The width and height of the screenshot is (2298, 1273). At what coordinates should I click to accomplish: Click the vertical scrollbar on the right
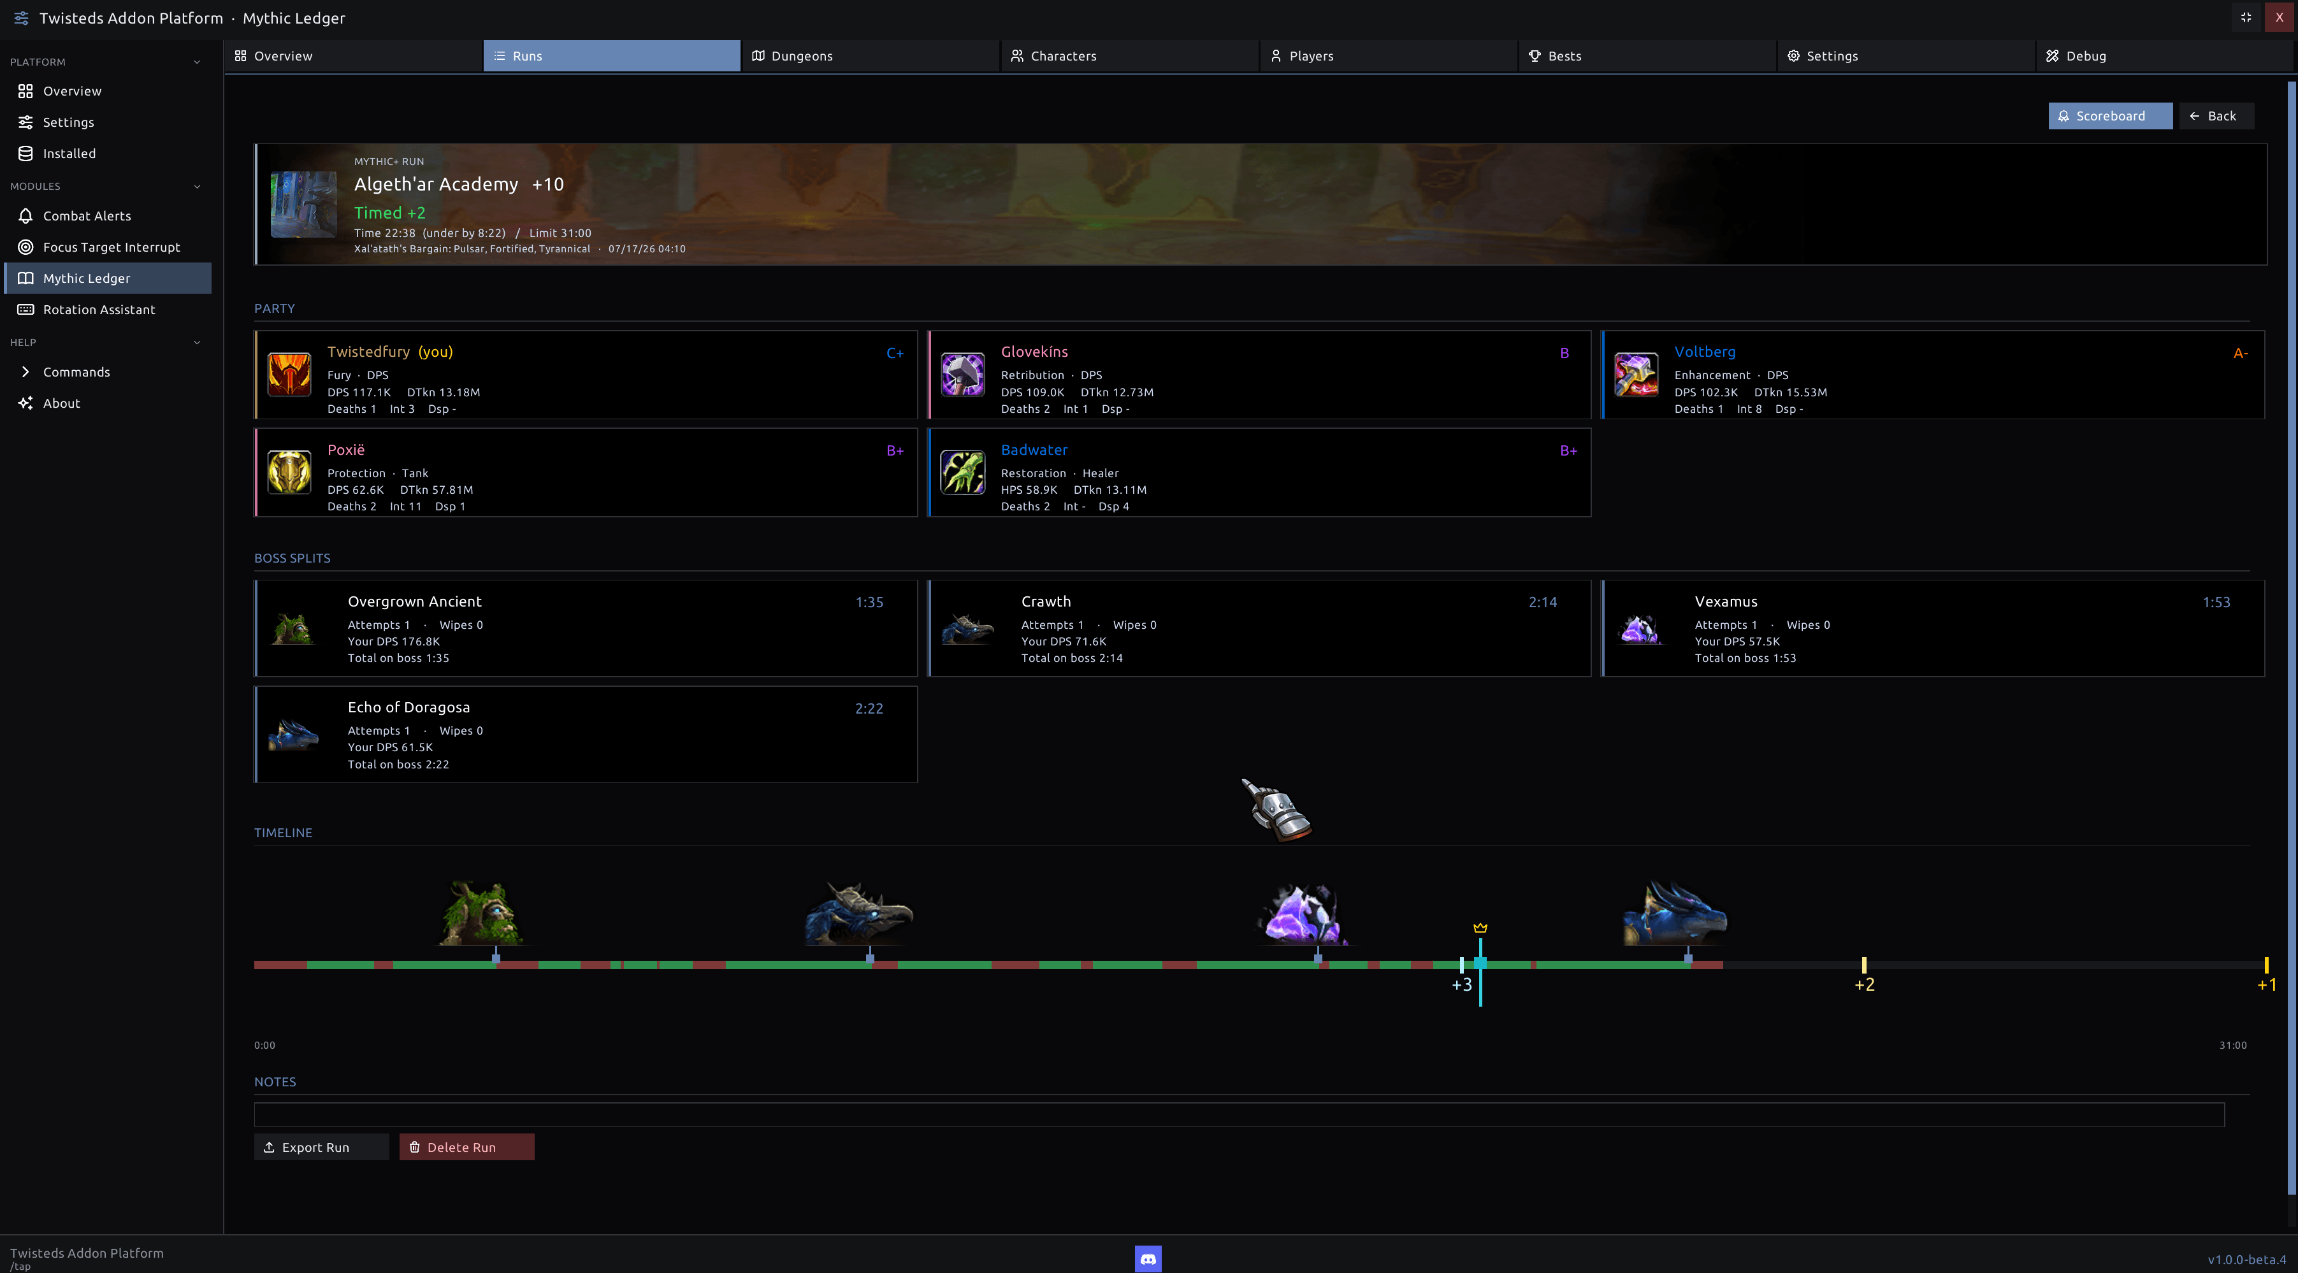click(x=2292, y=637)
